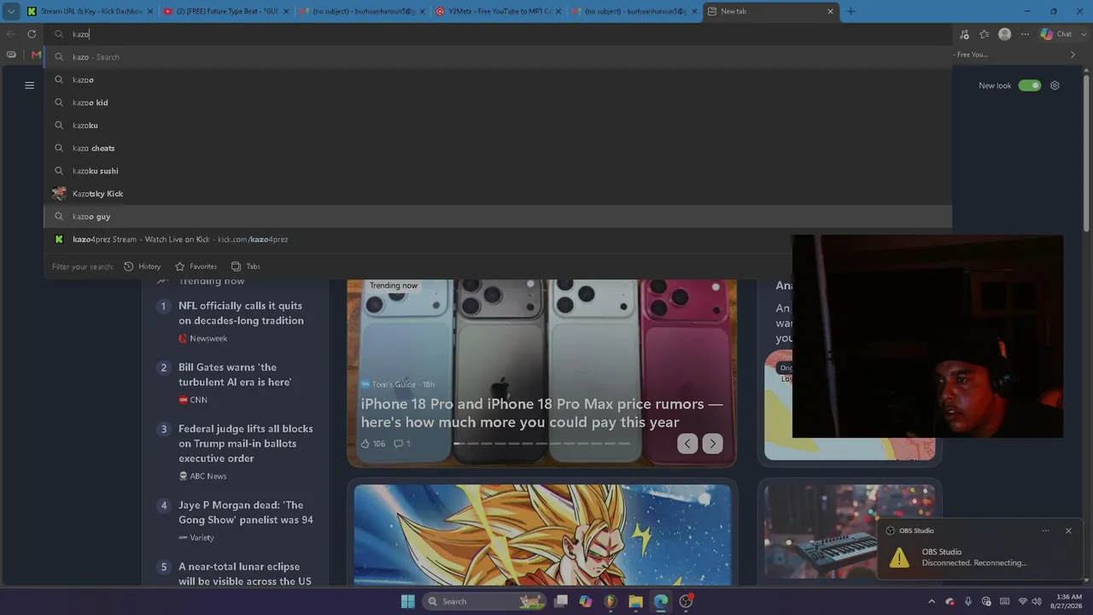Open the Wi-Fi network tray icon

coord(1023,601)
